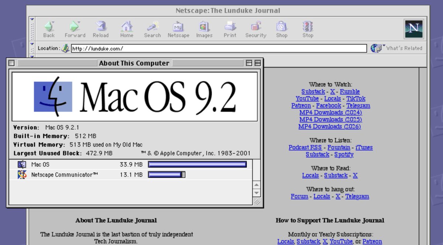Screen dimensions: 443x245
Task: Click the scroll up arrow in memory list
Action: tap(257, 185)
